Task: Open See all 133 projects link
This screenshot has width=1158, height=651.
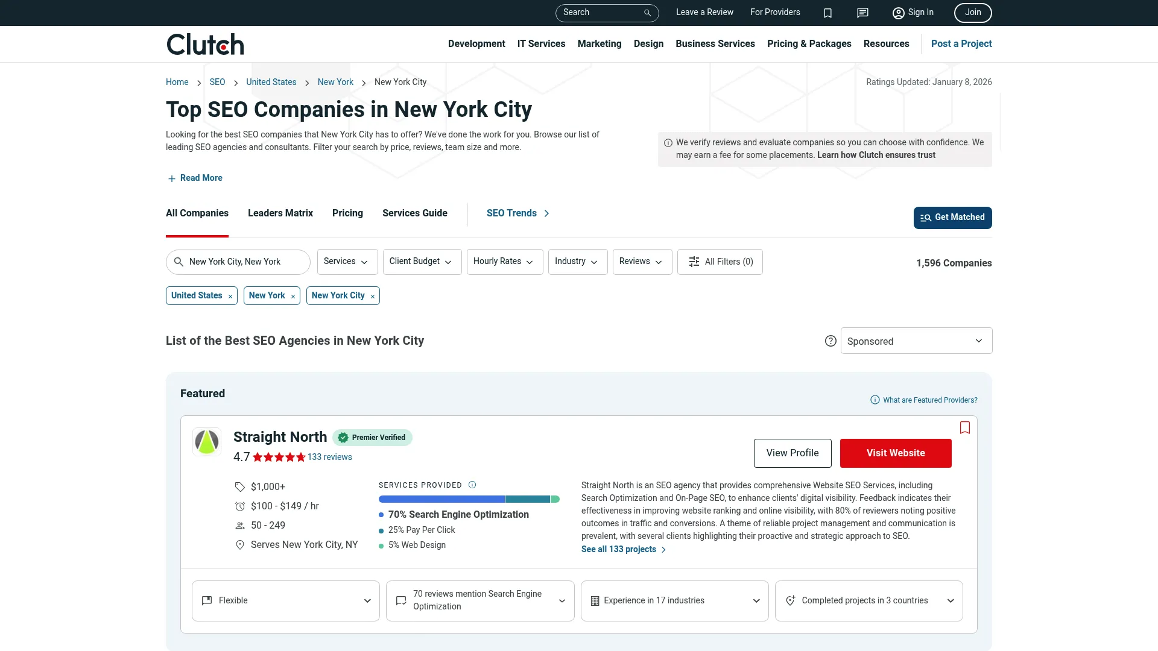Action: pyautogui.click(x=618, y=549)
